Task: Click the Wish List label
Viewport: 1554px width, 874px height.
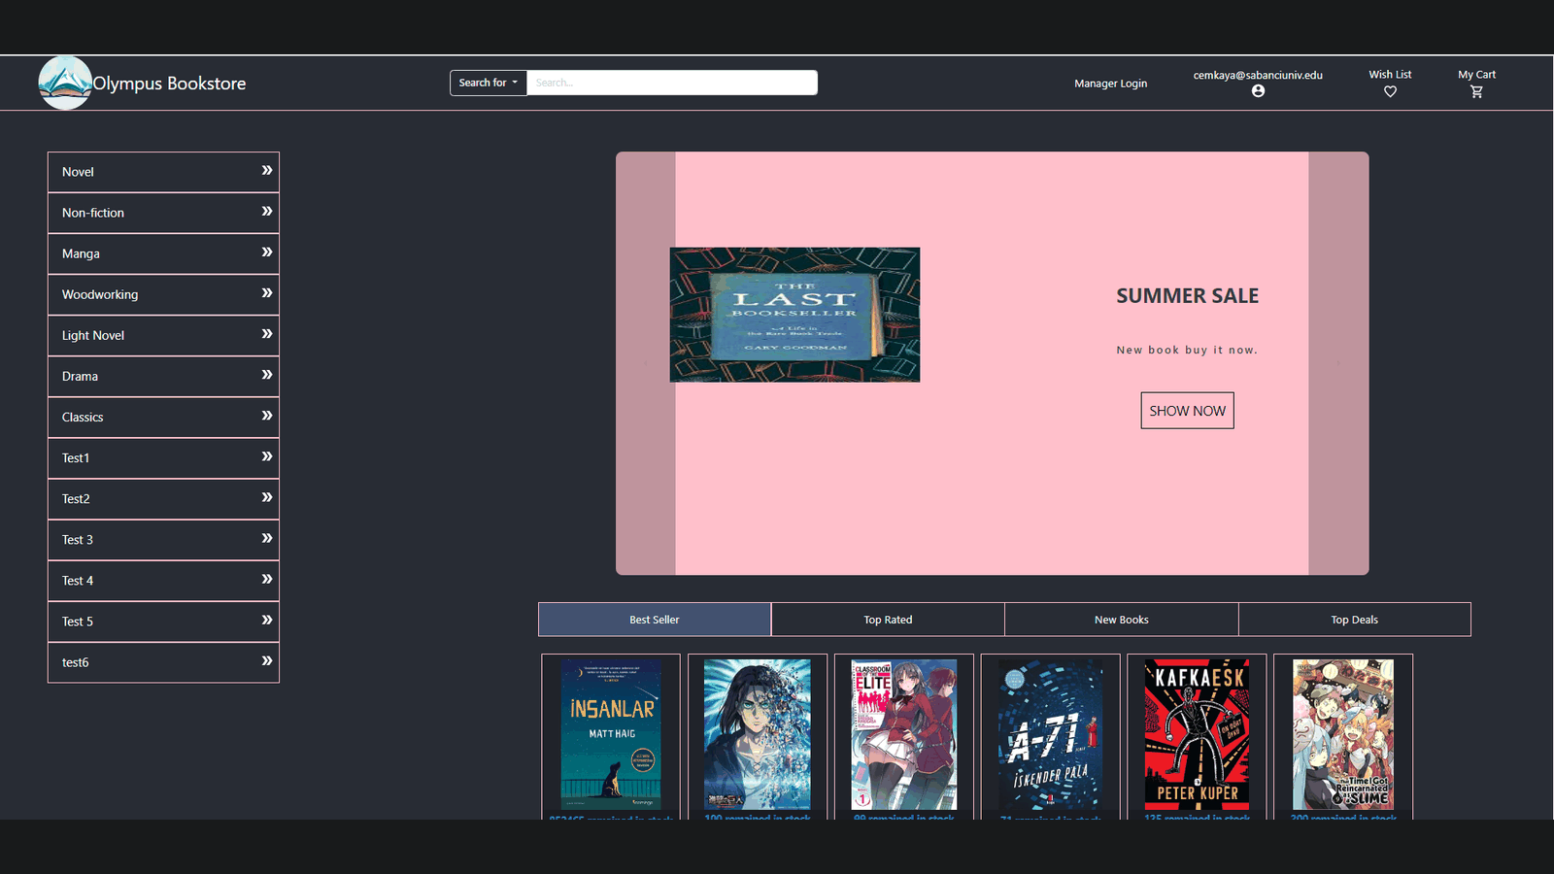Action: click(x=1390, y=74)
